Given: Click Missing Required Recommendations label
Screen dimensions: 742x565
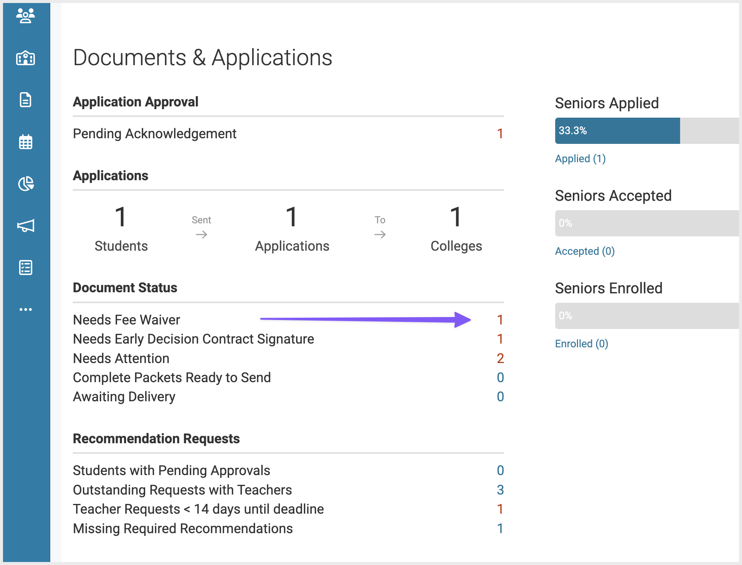Looking at the screenshot, I should click(x=183, y=529).
